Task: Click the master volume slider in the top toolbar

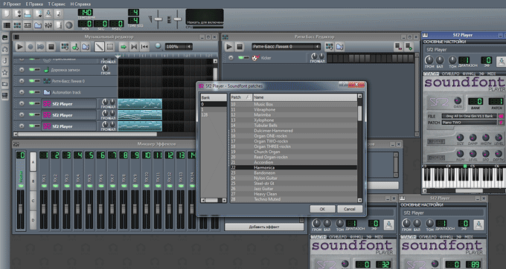Action: tap(158, 19)
